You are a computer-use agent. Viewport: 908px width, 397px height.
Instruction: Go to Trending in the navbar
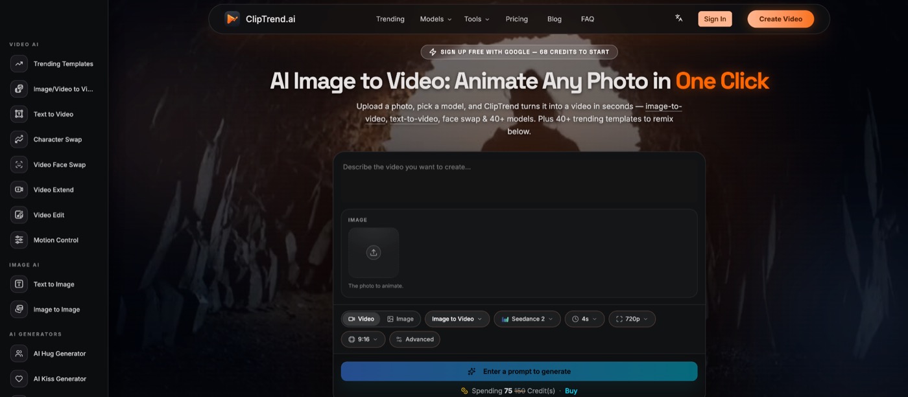390,19
